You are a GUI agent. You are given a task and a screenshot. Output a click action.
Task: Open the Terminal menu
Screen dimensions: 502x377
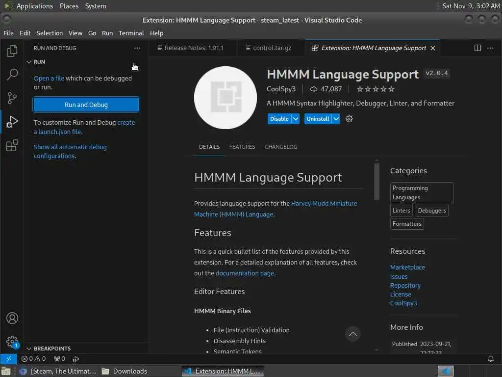(131, 33)
